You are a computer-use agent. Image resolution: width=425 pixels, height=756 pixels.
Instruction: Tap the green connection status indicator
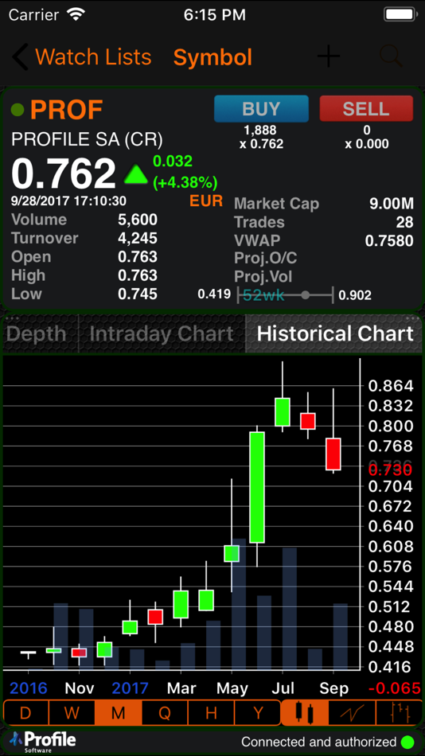pyautogui.click(x=407, y=742)
